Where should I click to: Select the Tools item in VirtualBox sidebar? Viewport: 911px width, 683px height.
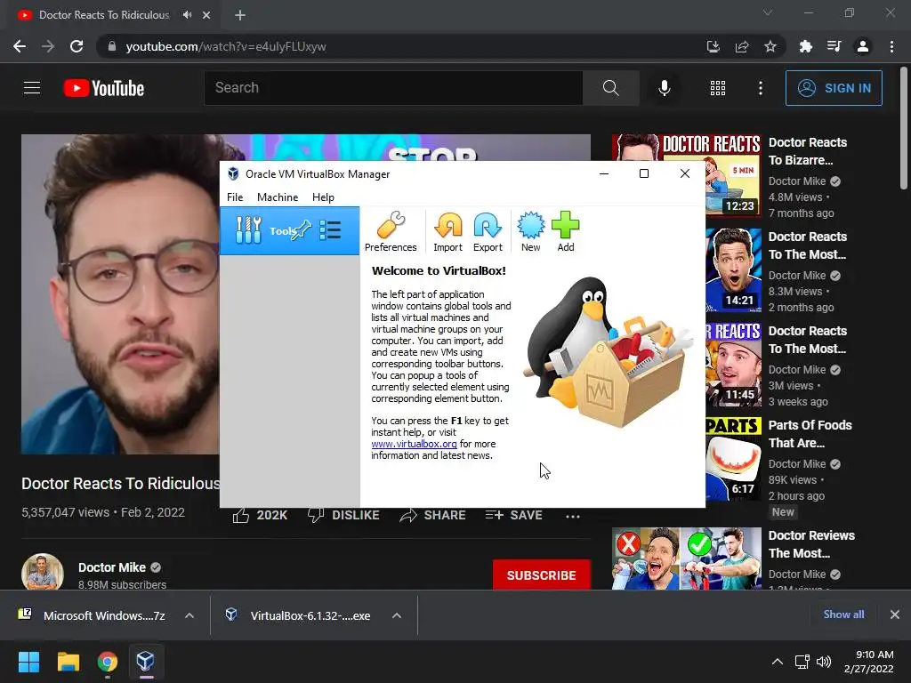click(289, 230)
